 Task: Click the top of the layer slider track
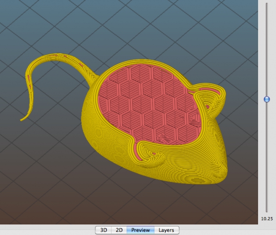pyautogui.click(x=267, y=4)
